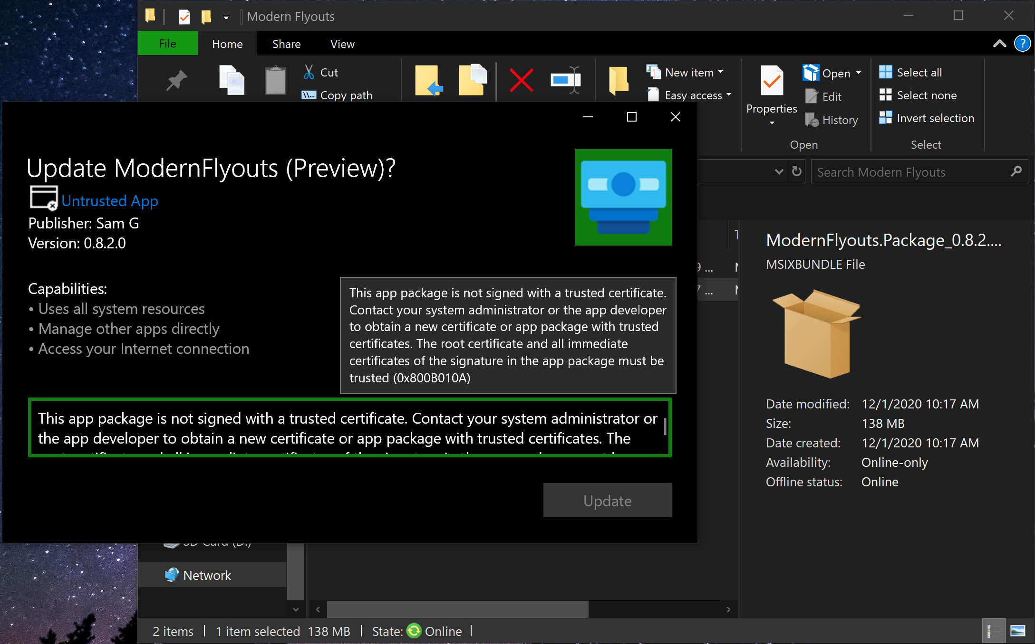Click Copy path in the ribbon
The image size is (1035, 644).
click(337, 95)
